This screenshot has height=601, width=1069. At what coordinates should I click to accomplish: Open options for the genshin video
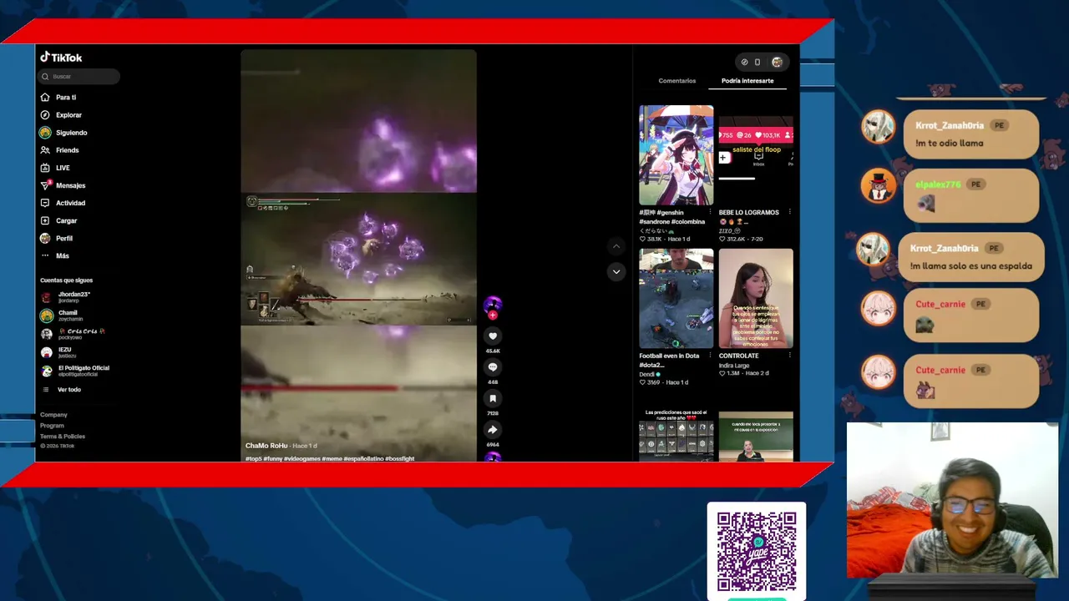710,212
